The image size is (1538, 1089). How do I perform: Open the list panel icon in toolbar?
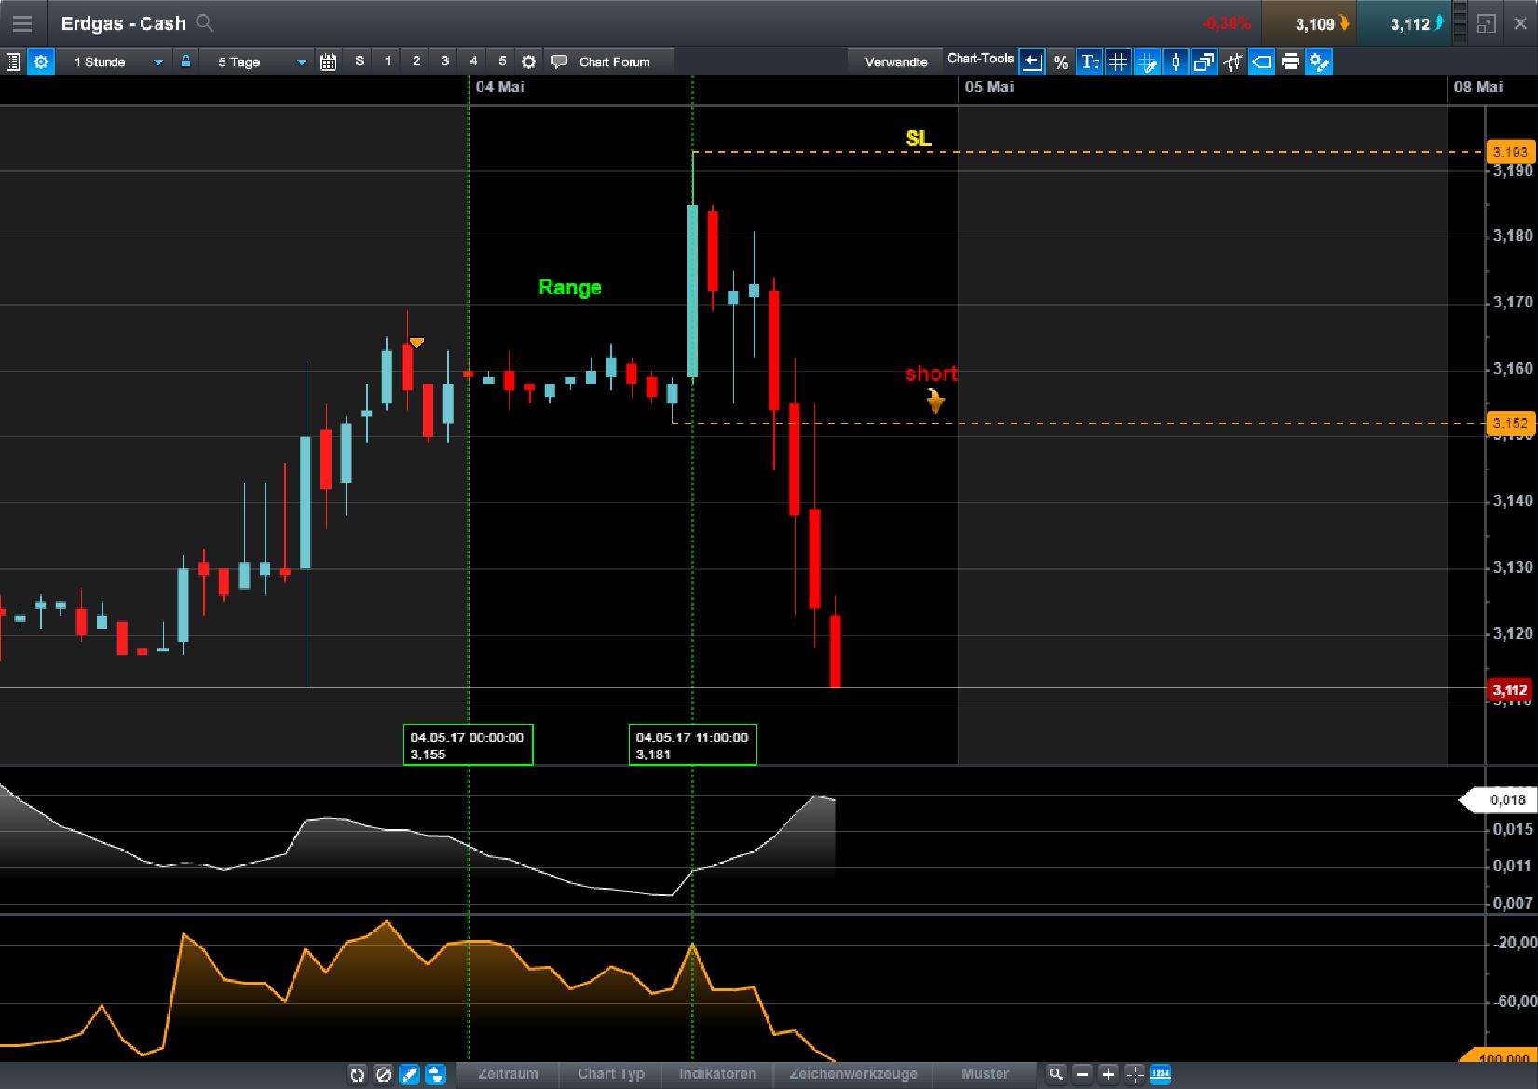[13, 62]
